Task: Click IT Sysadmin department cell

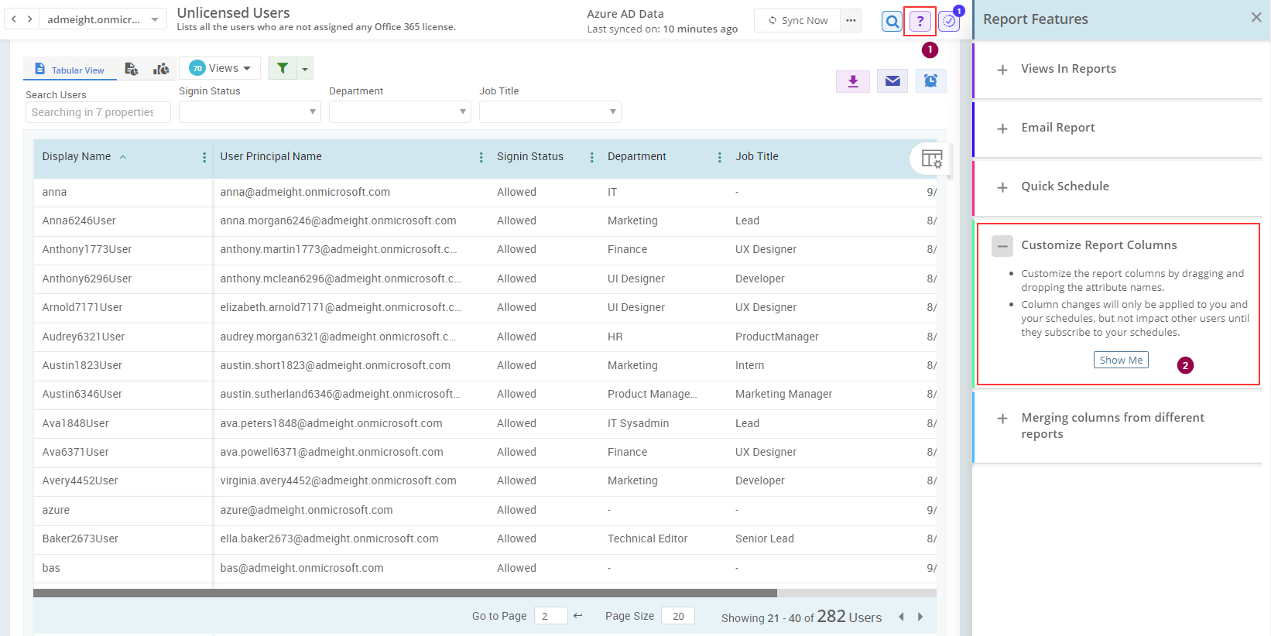Action: pyautogui.click(x=638, y=423)
